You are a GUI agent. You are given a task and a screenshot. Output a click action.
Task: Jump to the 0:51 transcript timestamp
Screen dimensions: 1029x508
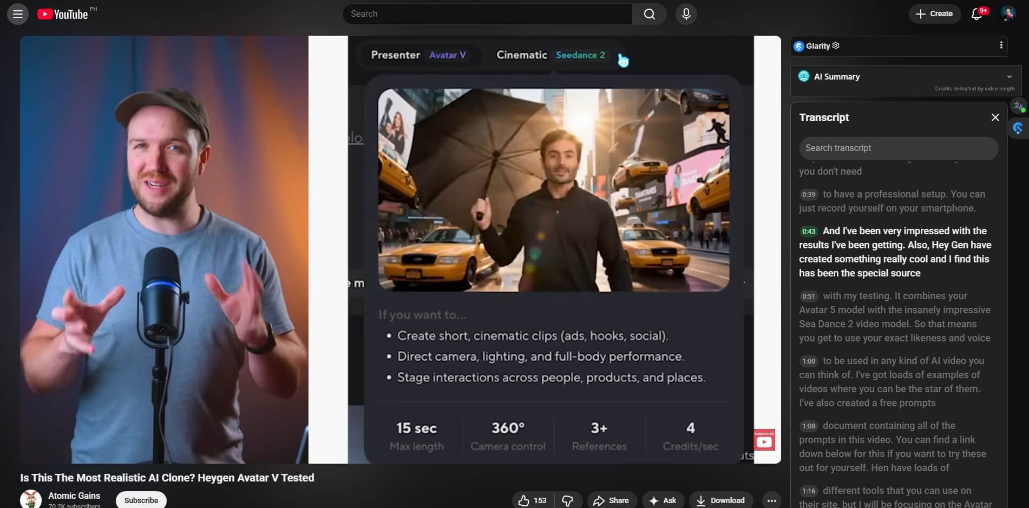[809, 296]
